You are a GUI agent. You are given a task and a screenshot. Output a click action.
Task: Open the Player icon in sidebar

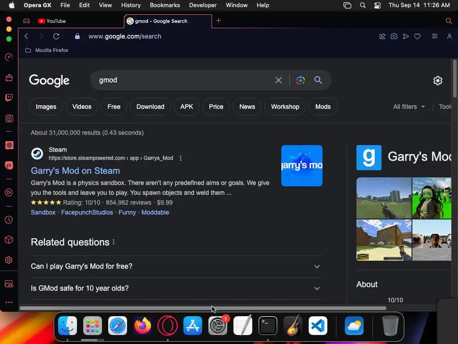tap(9, 193)
